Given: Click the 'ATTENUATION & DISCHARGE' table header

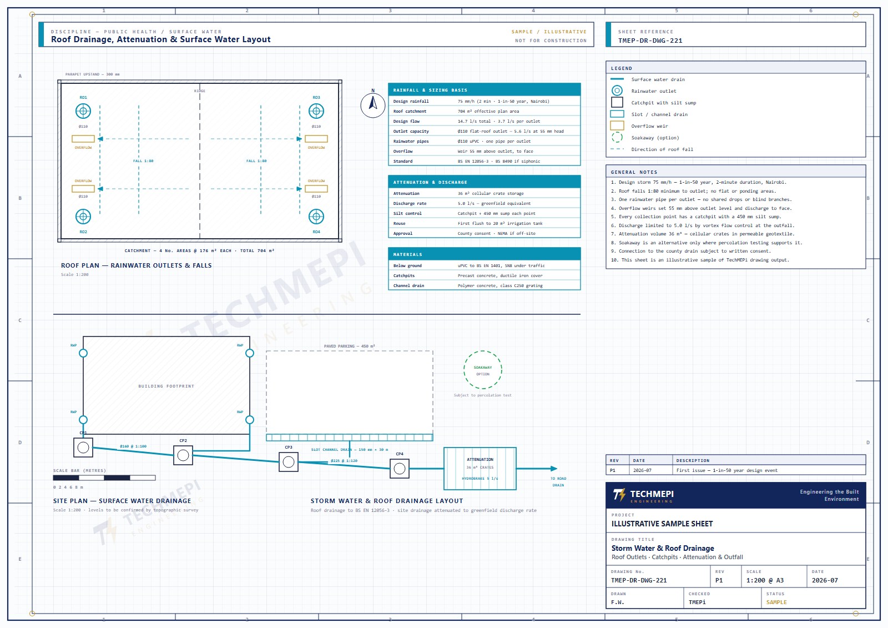Looking at the screenshot, I should pyautogui.click(x=485, y=182).
